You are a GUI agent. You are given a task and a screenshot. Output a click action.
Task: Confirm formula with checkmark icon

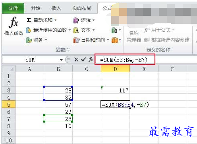pos(83,60)
